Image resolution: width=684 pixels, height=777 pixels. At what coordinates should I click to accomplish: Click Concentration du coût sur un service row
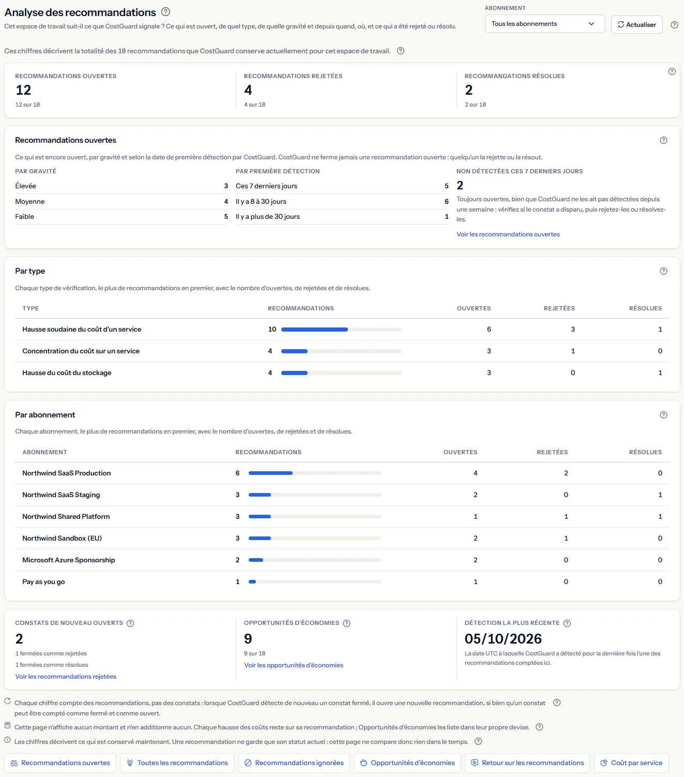tap(342, 351)
